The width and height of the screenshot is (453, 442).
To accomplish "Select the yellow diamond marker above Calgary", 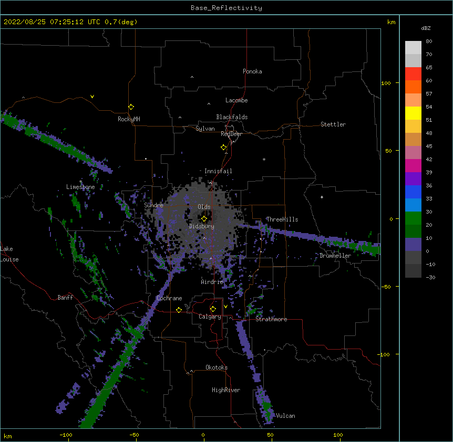I will (x=213, y=309).
